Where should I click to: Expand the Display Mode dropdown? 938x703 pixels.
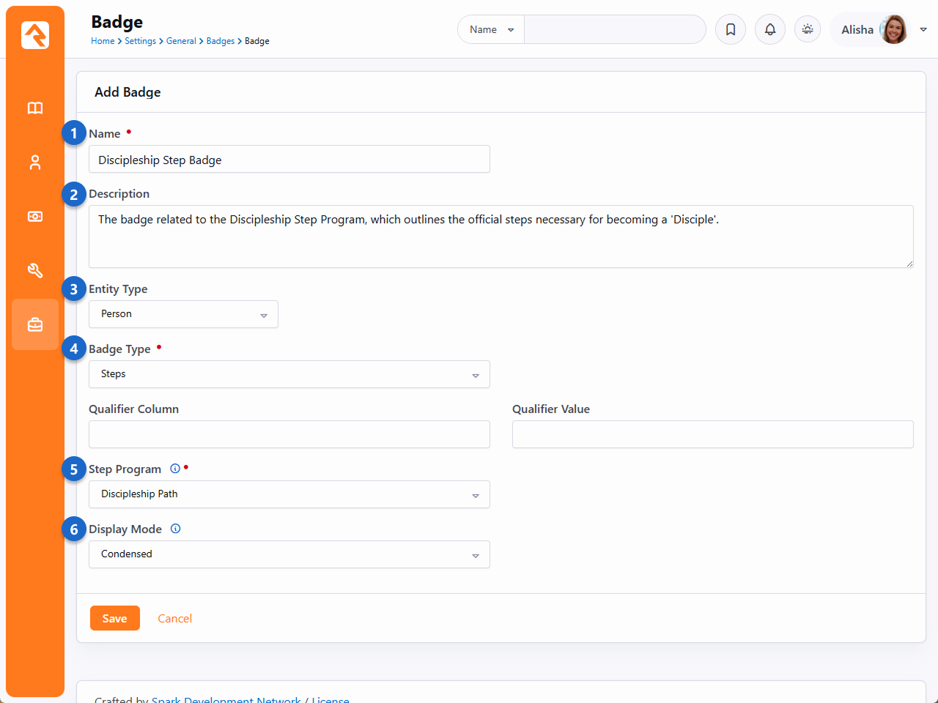click(x=289, y=554)
